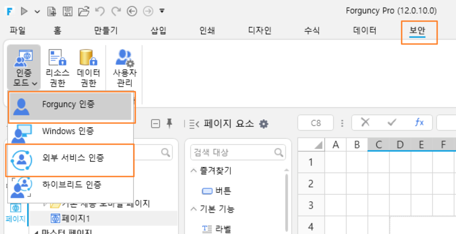The height and width of the screenshot is (234, 456).
Task: Open the 파일 menu
Action: (x=18, y=31)
